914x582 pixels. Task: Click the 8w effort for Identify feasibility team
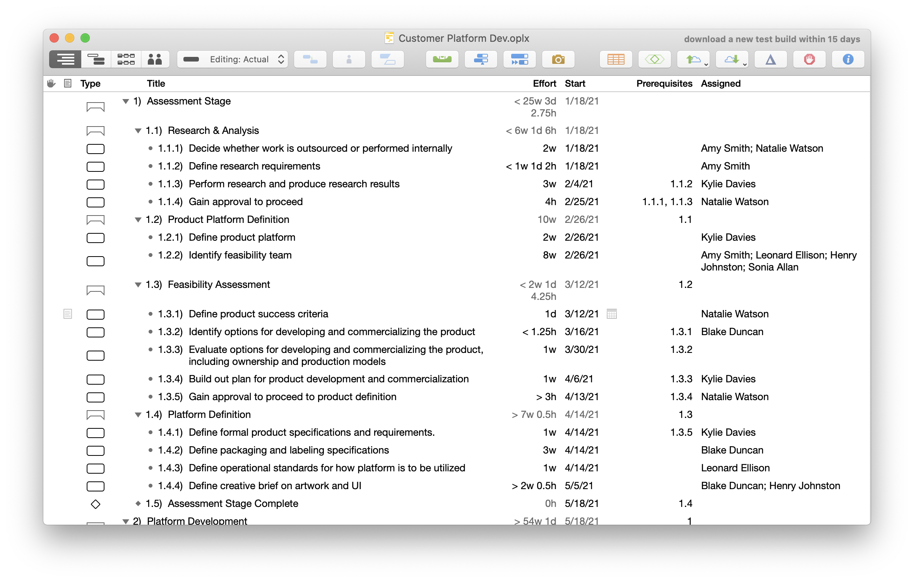point(549,255)
